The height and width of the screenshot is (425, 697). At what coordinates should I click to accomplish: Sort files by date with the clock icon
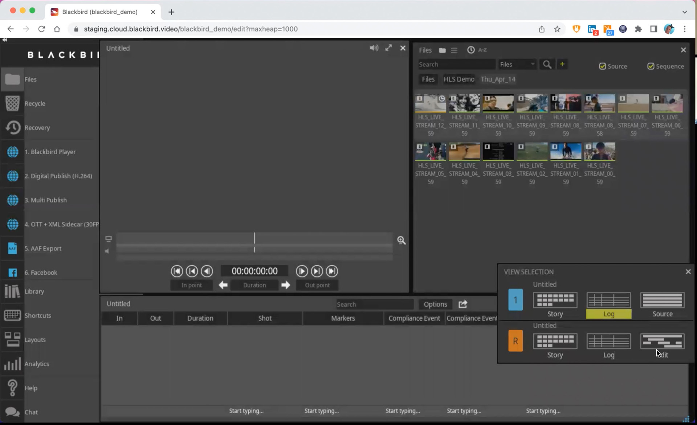tap(471, 50)
